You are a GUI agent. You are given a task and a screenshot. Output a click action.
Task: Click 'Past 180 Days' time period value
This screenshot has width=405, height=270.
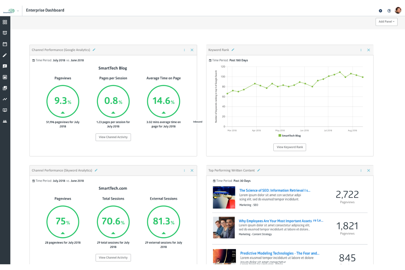pyautogui.click(x=239, y=60)
